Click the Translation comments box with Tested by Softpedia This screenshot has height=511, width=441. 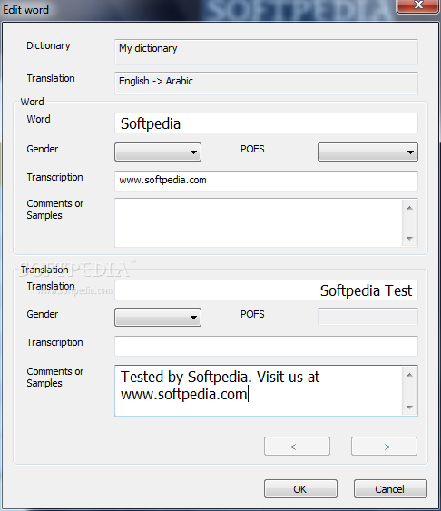[259, 391]
